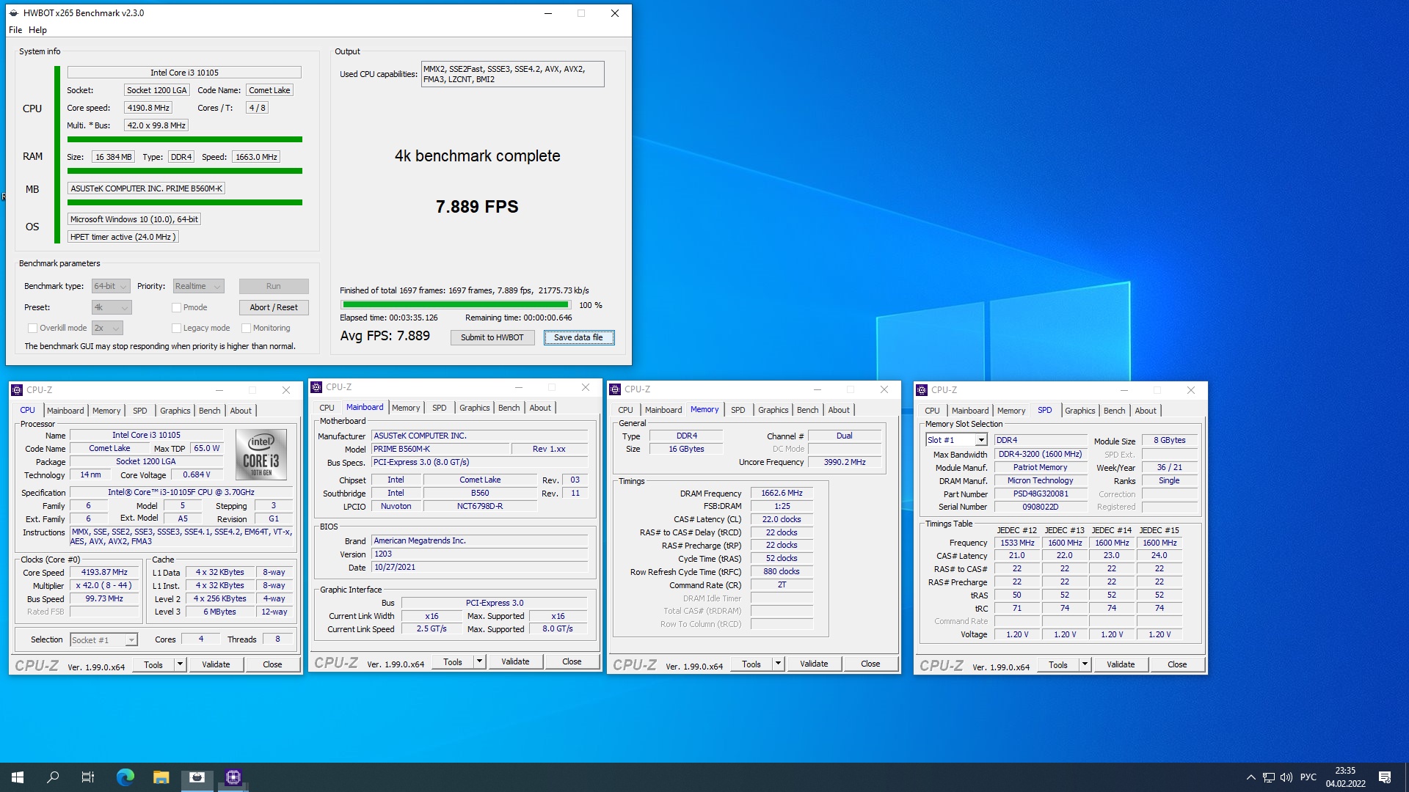
Task: Click the BIOS Version 1203 value
Action: pos(480,554)
